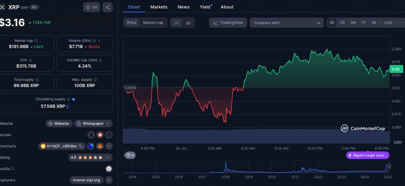Viewport: 405px width, 186px height.
Task: Open the Chart tab
Action: coord(134,7)
